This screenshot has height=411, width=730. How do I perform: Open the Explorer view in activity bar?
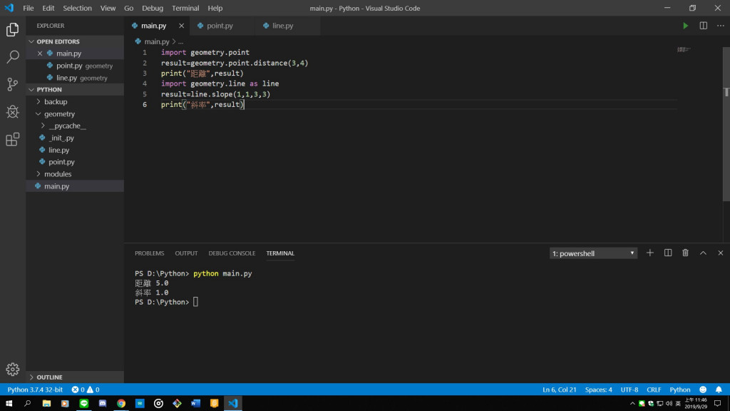point(13,30)
